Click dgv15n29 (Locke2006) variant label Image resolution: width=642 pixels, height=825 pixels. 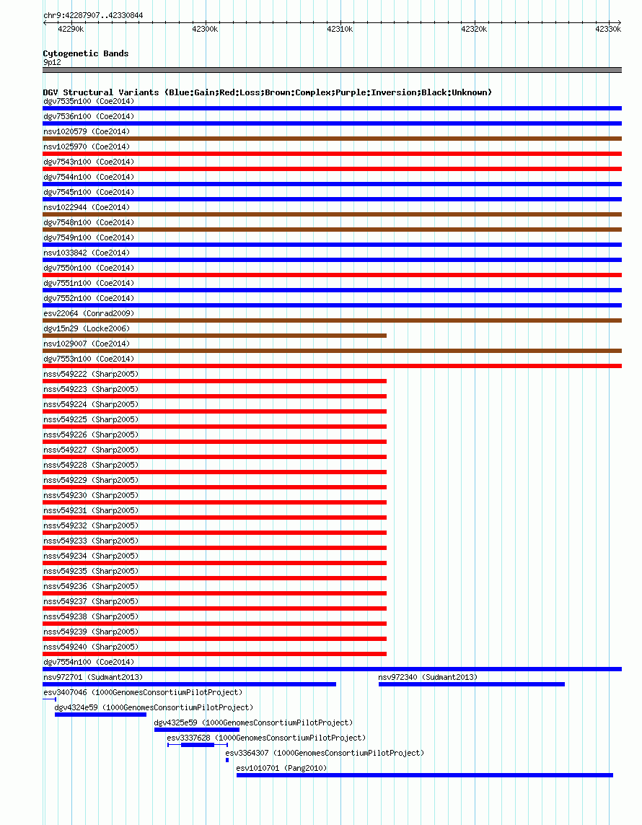87,329
